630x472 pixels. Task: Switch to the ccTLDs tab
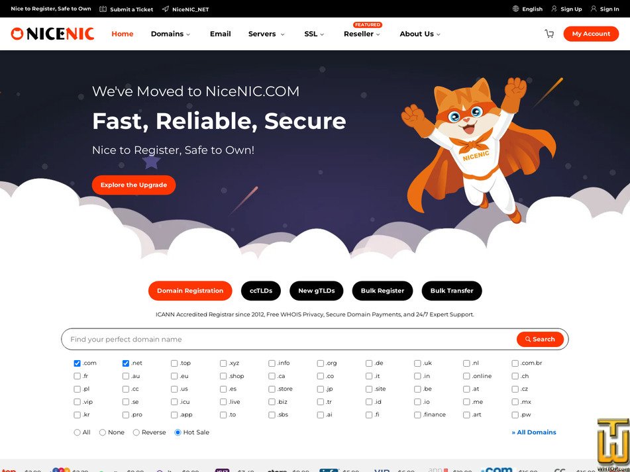point(260,291)
